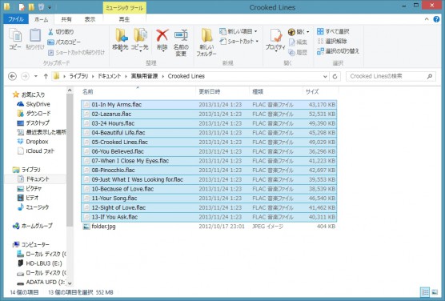
Task: Select file 13-If You Ask.flac
Action: click(209, 217)
